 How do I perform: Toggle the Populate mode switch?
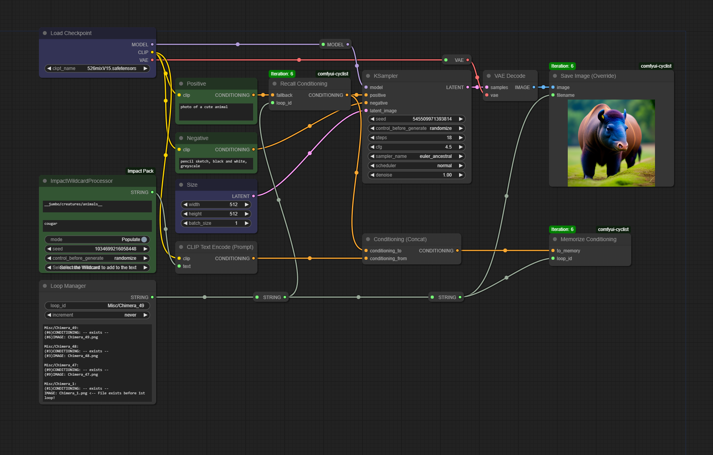coord(144,240)
